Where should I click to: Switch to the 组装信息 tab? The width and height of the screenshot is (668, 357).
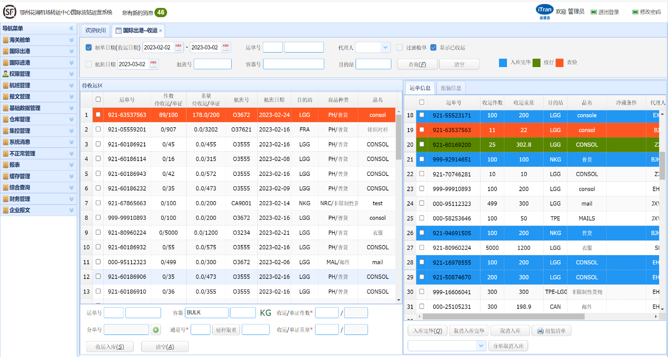point(450,88)
